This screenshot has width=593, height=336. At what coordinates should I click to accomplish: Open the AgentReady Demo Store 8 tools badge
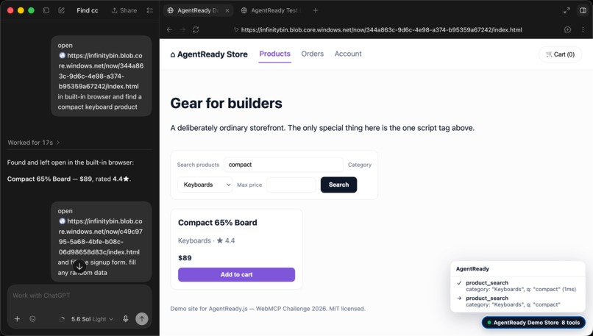[x=533, y=323]
